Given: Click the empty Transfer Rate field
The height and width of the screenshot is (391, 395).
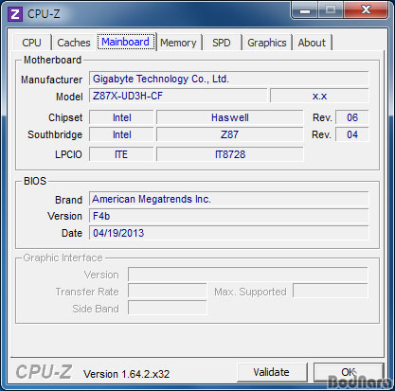Looking at the screenshot, I should tap(168, 292).
